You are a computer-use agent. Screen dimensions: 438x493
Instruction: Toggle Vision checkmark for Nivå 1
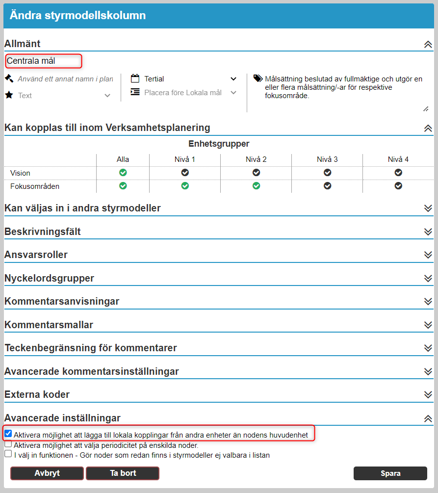pos(185,173)
